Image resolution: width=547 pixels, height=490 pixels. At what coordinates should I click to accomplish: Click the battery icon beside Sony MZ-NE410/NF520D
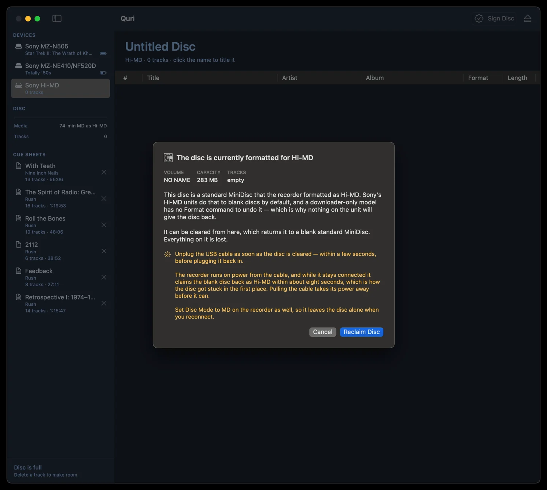(103, 73)
